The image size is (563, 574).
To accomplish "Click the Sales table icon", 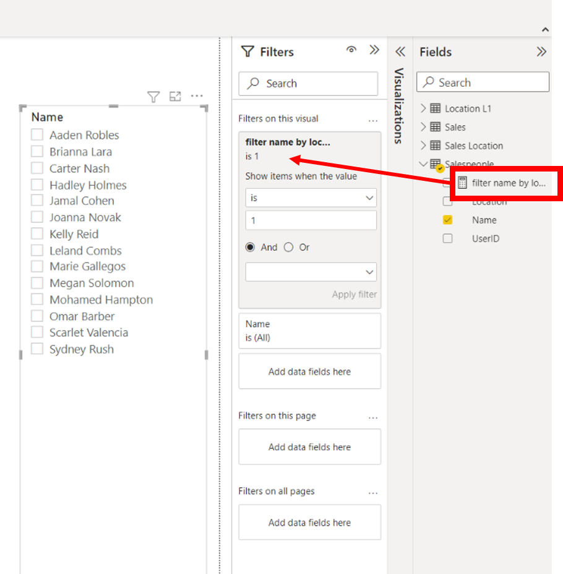I will point(436,127).
